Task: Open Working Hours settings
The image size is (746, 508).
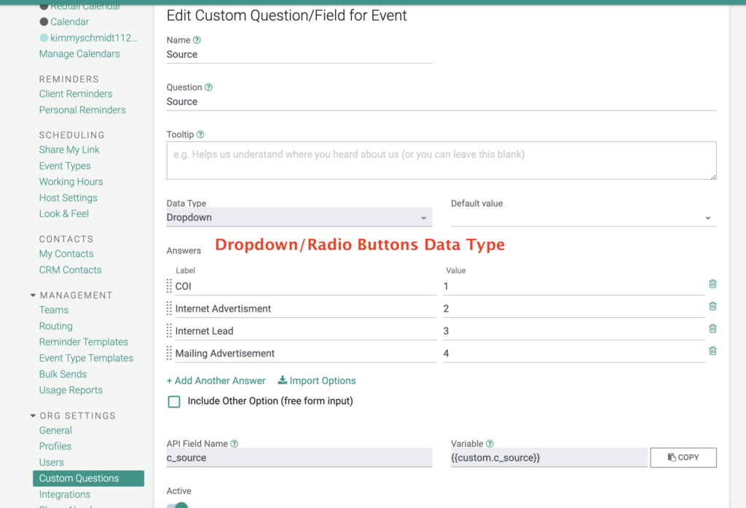Action: click(x=71, y=181)
